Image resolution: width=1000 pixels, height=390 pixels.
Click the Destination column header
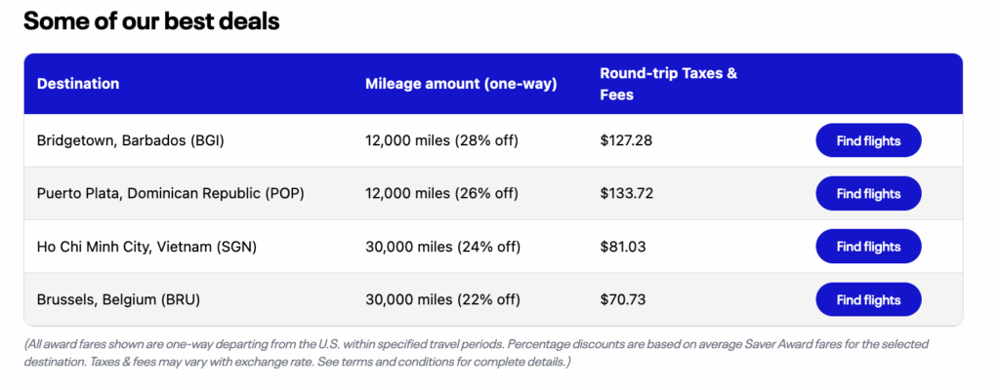78,84
